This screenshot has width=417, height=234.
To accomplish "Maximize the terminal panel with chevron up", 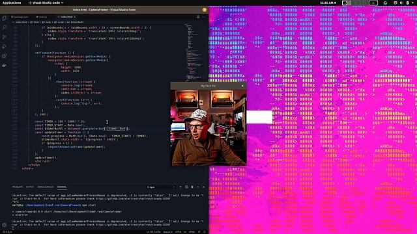I will click(x=198, y=187).
